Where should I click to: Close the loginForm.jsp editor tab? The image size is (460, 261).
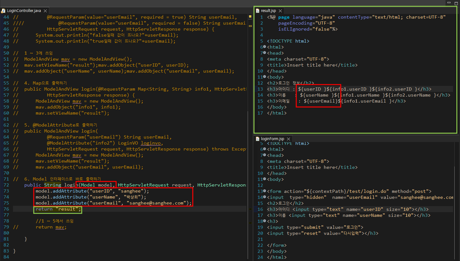tap(288, 139)
